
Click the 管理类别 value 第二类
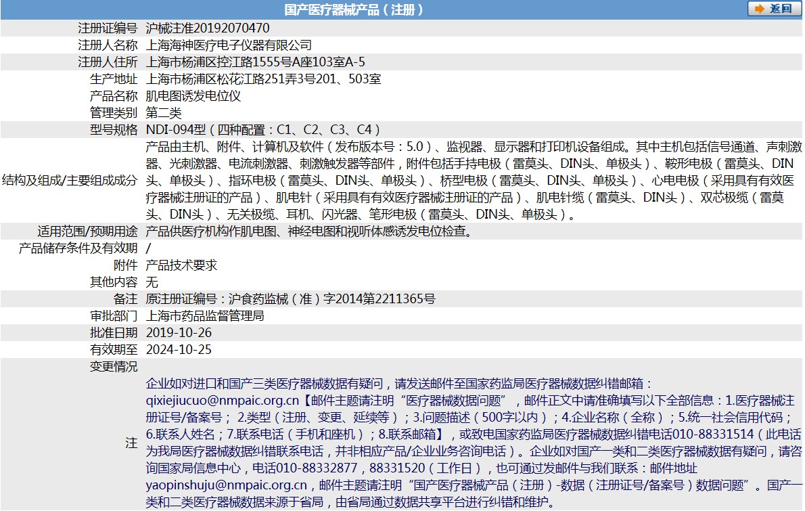tap(164, 113)
